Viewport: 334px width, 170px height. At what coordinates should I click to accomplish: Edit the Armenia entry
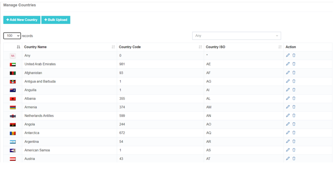288,107
